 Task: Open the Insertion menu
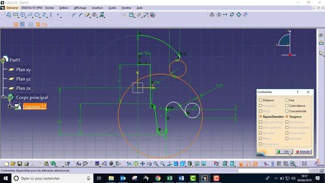coord(97,8)
